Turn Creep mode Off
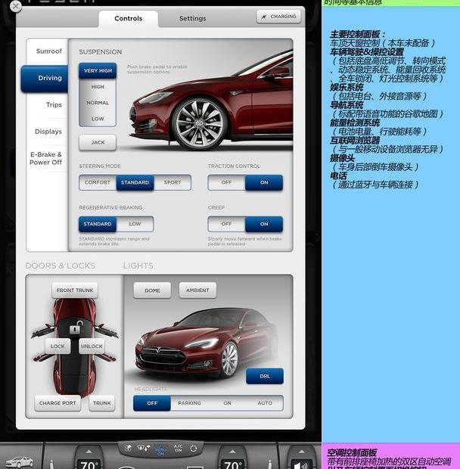Image resolution: width=460 pixels, height=469 pixels. tap(226, 224)
